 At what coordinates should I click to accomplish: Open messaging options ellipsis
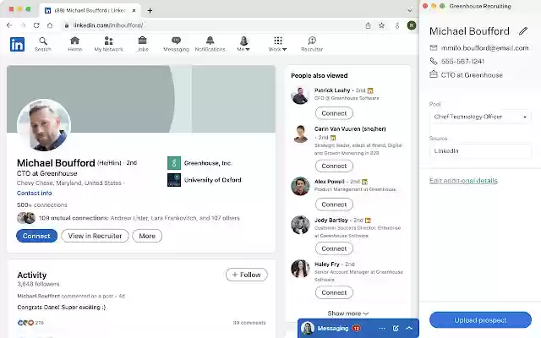tap(381, 329)
